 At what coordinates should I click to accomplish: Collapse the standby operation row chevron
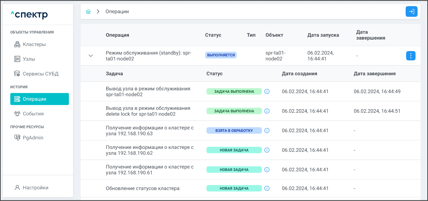(x=91, y=56)
